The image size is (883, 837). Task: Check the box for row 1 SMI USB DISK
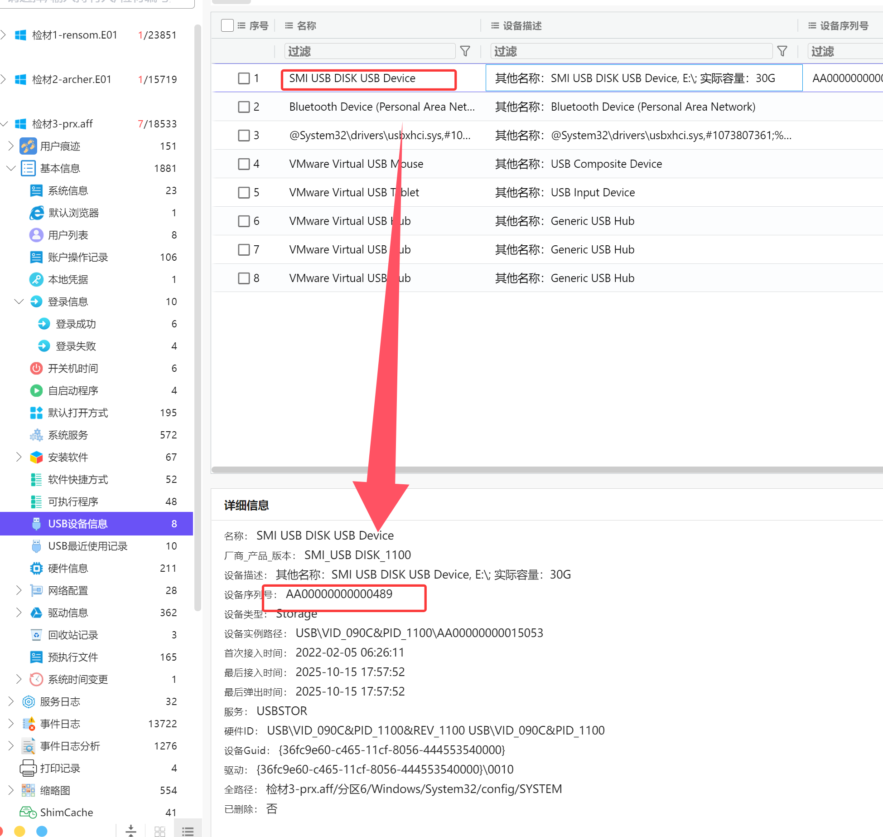coord(244,78)
